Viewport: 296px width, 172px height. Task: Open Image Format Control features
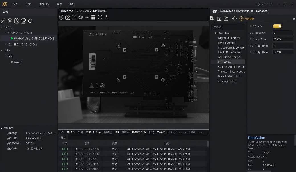[231, 48]
